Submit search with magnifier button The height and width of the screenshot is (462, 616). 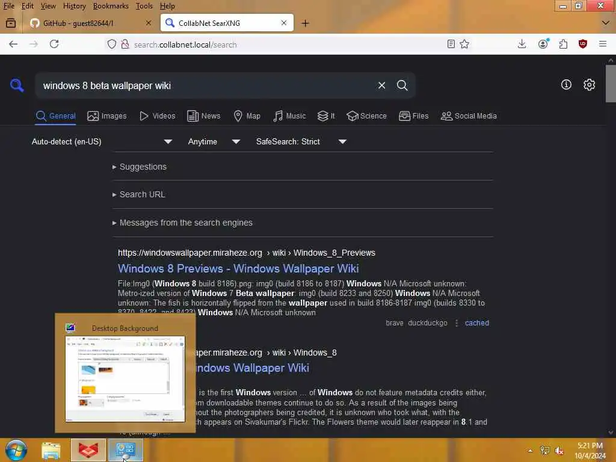pyautogui.click(x=402, y=85)
